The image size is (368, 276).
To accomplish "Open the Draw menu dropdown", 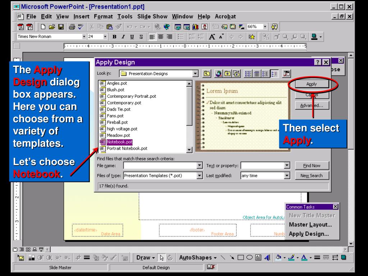I will [x=146, y=258].
